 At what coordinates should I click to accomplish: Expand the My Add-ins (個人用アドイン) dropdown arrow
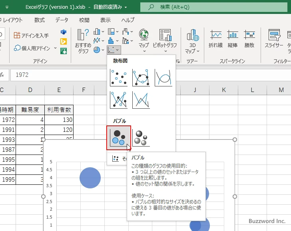click(55, 48)
